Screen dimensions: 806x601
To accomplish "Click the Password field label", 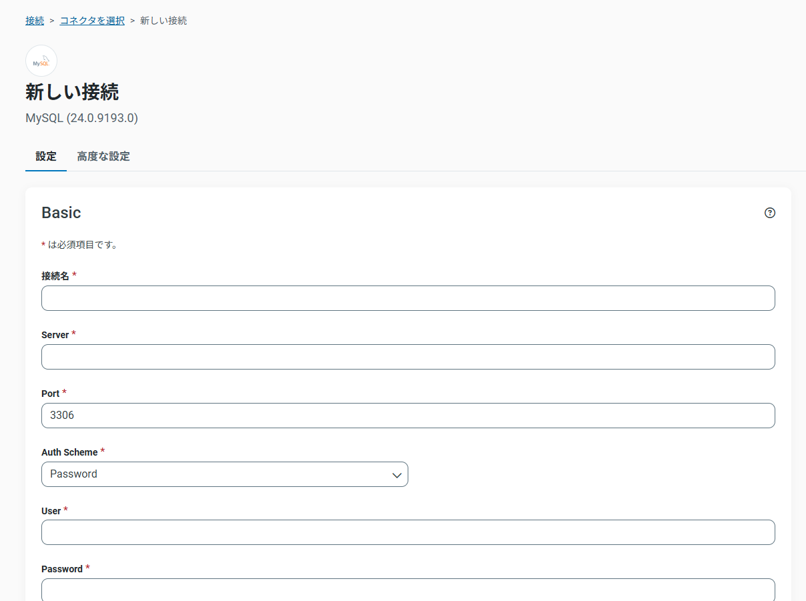I will tap(62, 569).
